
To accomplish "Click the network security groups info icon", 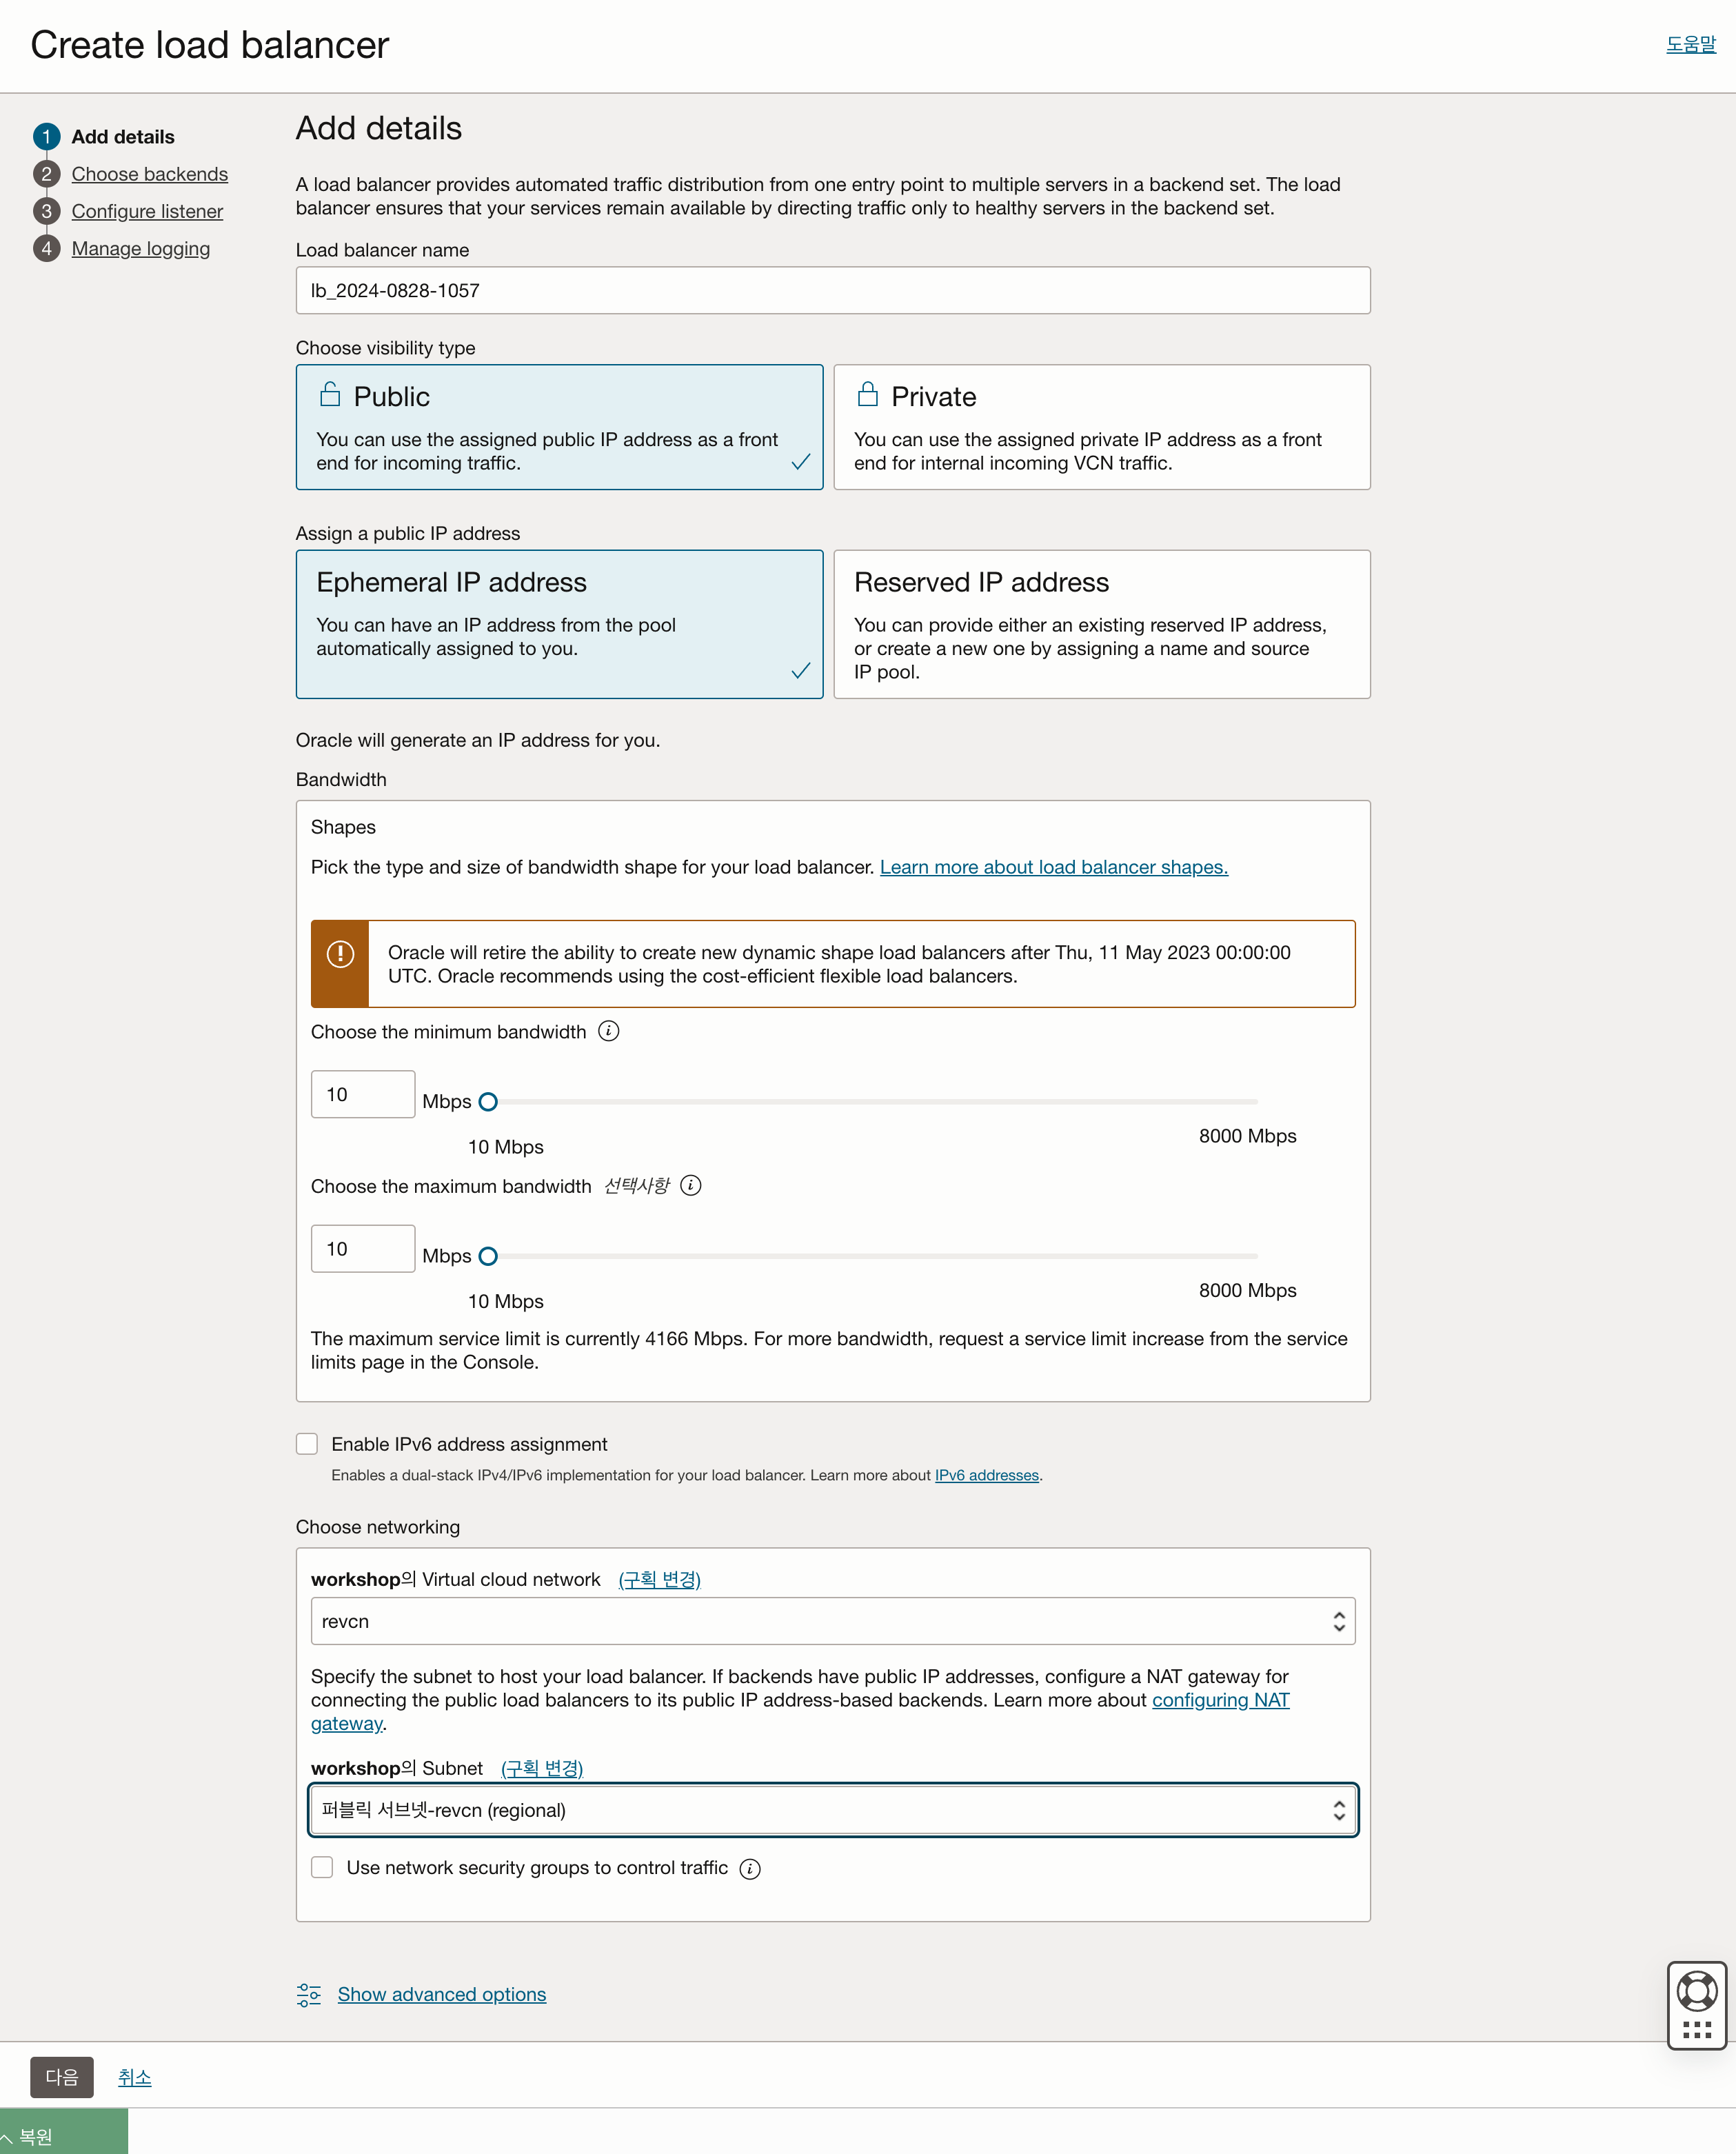I will (750, 1868).
